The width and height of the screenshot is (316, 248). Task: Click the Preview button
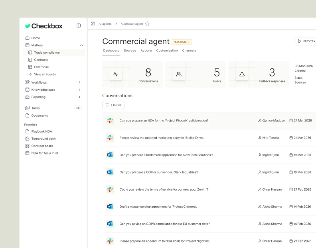(306, 41)
